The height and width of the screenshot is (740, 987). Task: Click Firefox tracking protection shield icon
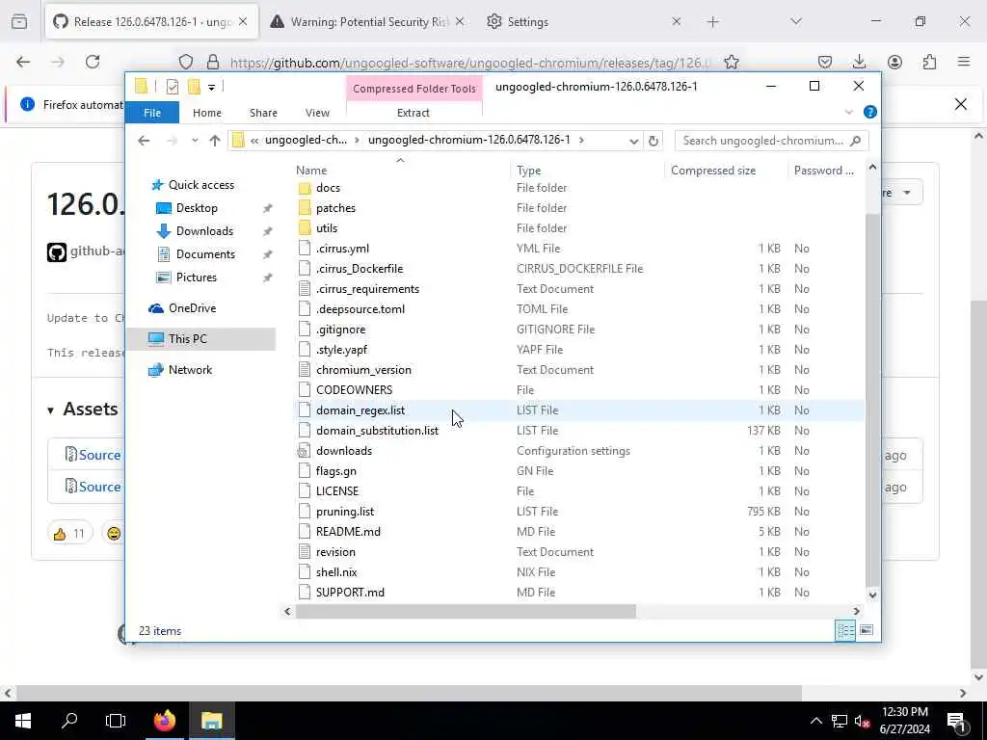pyautogui.click(x=186, y=62)
